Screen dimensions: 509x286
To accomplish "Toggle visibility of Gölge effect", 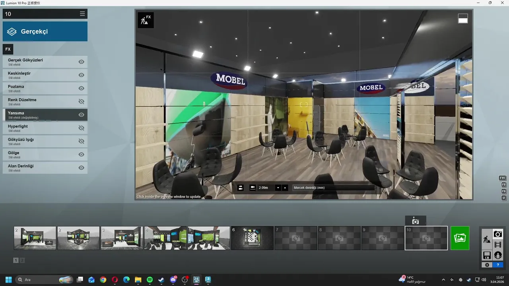I will [x=82, y=155].
